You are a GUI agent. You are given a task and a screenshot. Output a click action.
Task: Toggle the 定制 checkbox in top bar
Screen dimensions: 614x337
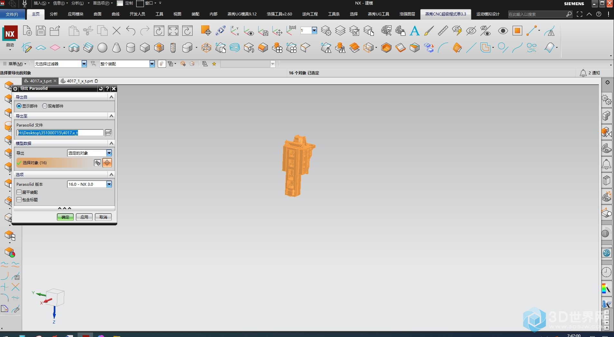pos(120,3)
